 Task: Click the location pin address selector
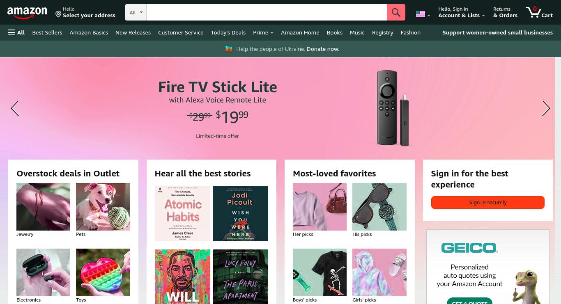click(85, 12)
